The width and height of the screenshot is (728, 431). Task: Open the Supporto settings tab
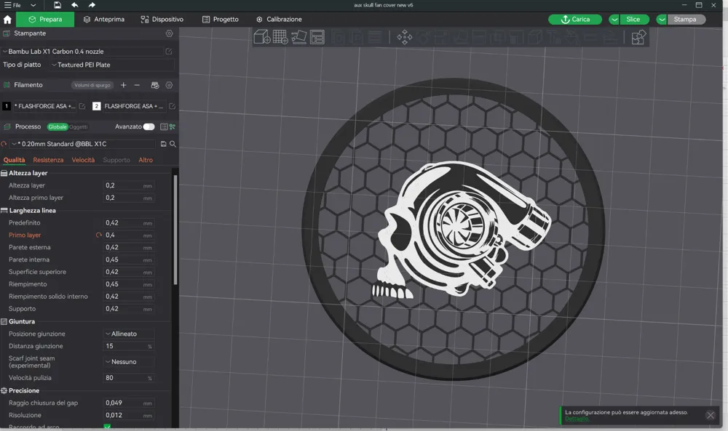pos(116,160)
